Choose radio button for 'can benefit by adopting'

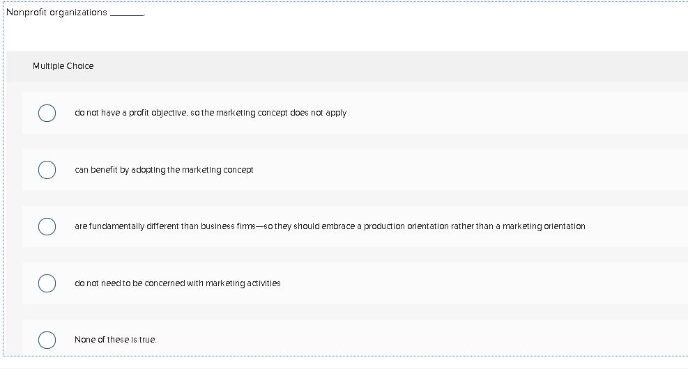47,170
